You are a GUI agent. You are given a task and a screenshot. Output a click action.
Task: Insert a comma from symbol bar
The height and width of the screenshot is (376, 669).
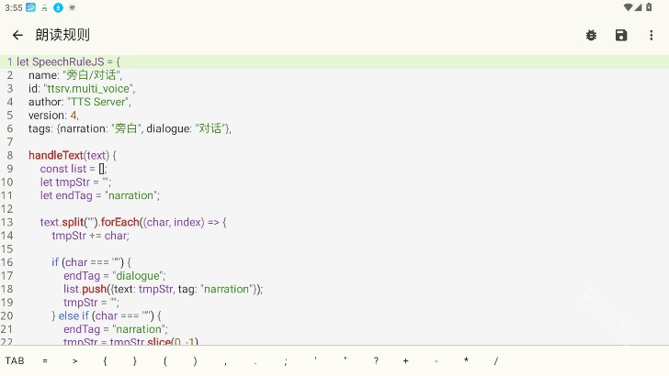click(x=225, y=361)
